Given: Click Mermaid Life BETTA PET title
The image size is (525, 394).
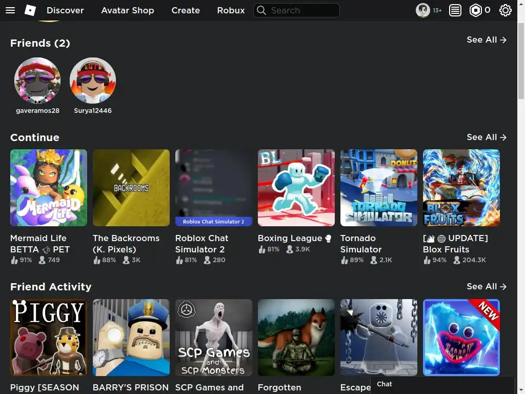Looking at the screenshot, I should click(40, 244).
